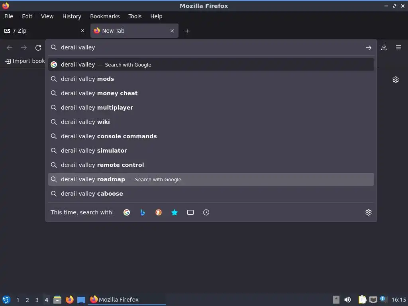Select suggestion 'derail valley caboose'

tap(211, 194)
